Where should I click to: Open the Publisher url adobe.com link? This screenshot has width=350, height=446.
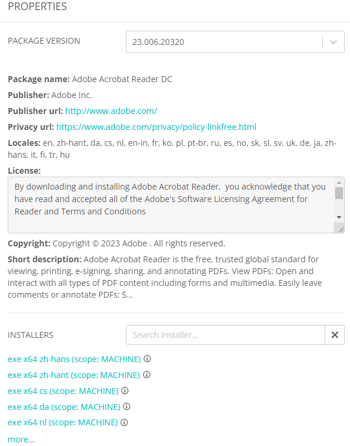tap(111, 111)
